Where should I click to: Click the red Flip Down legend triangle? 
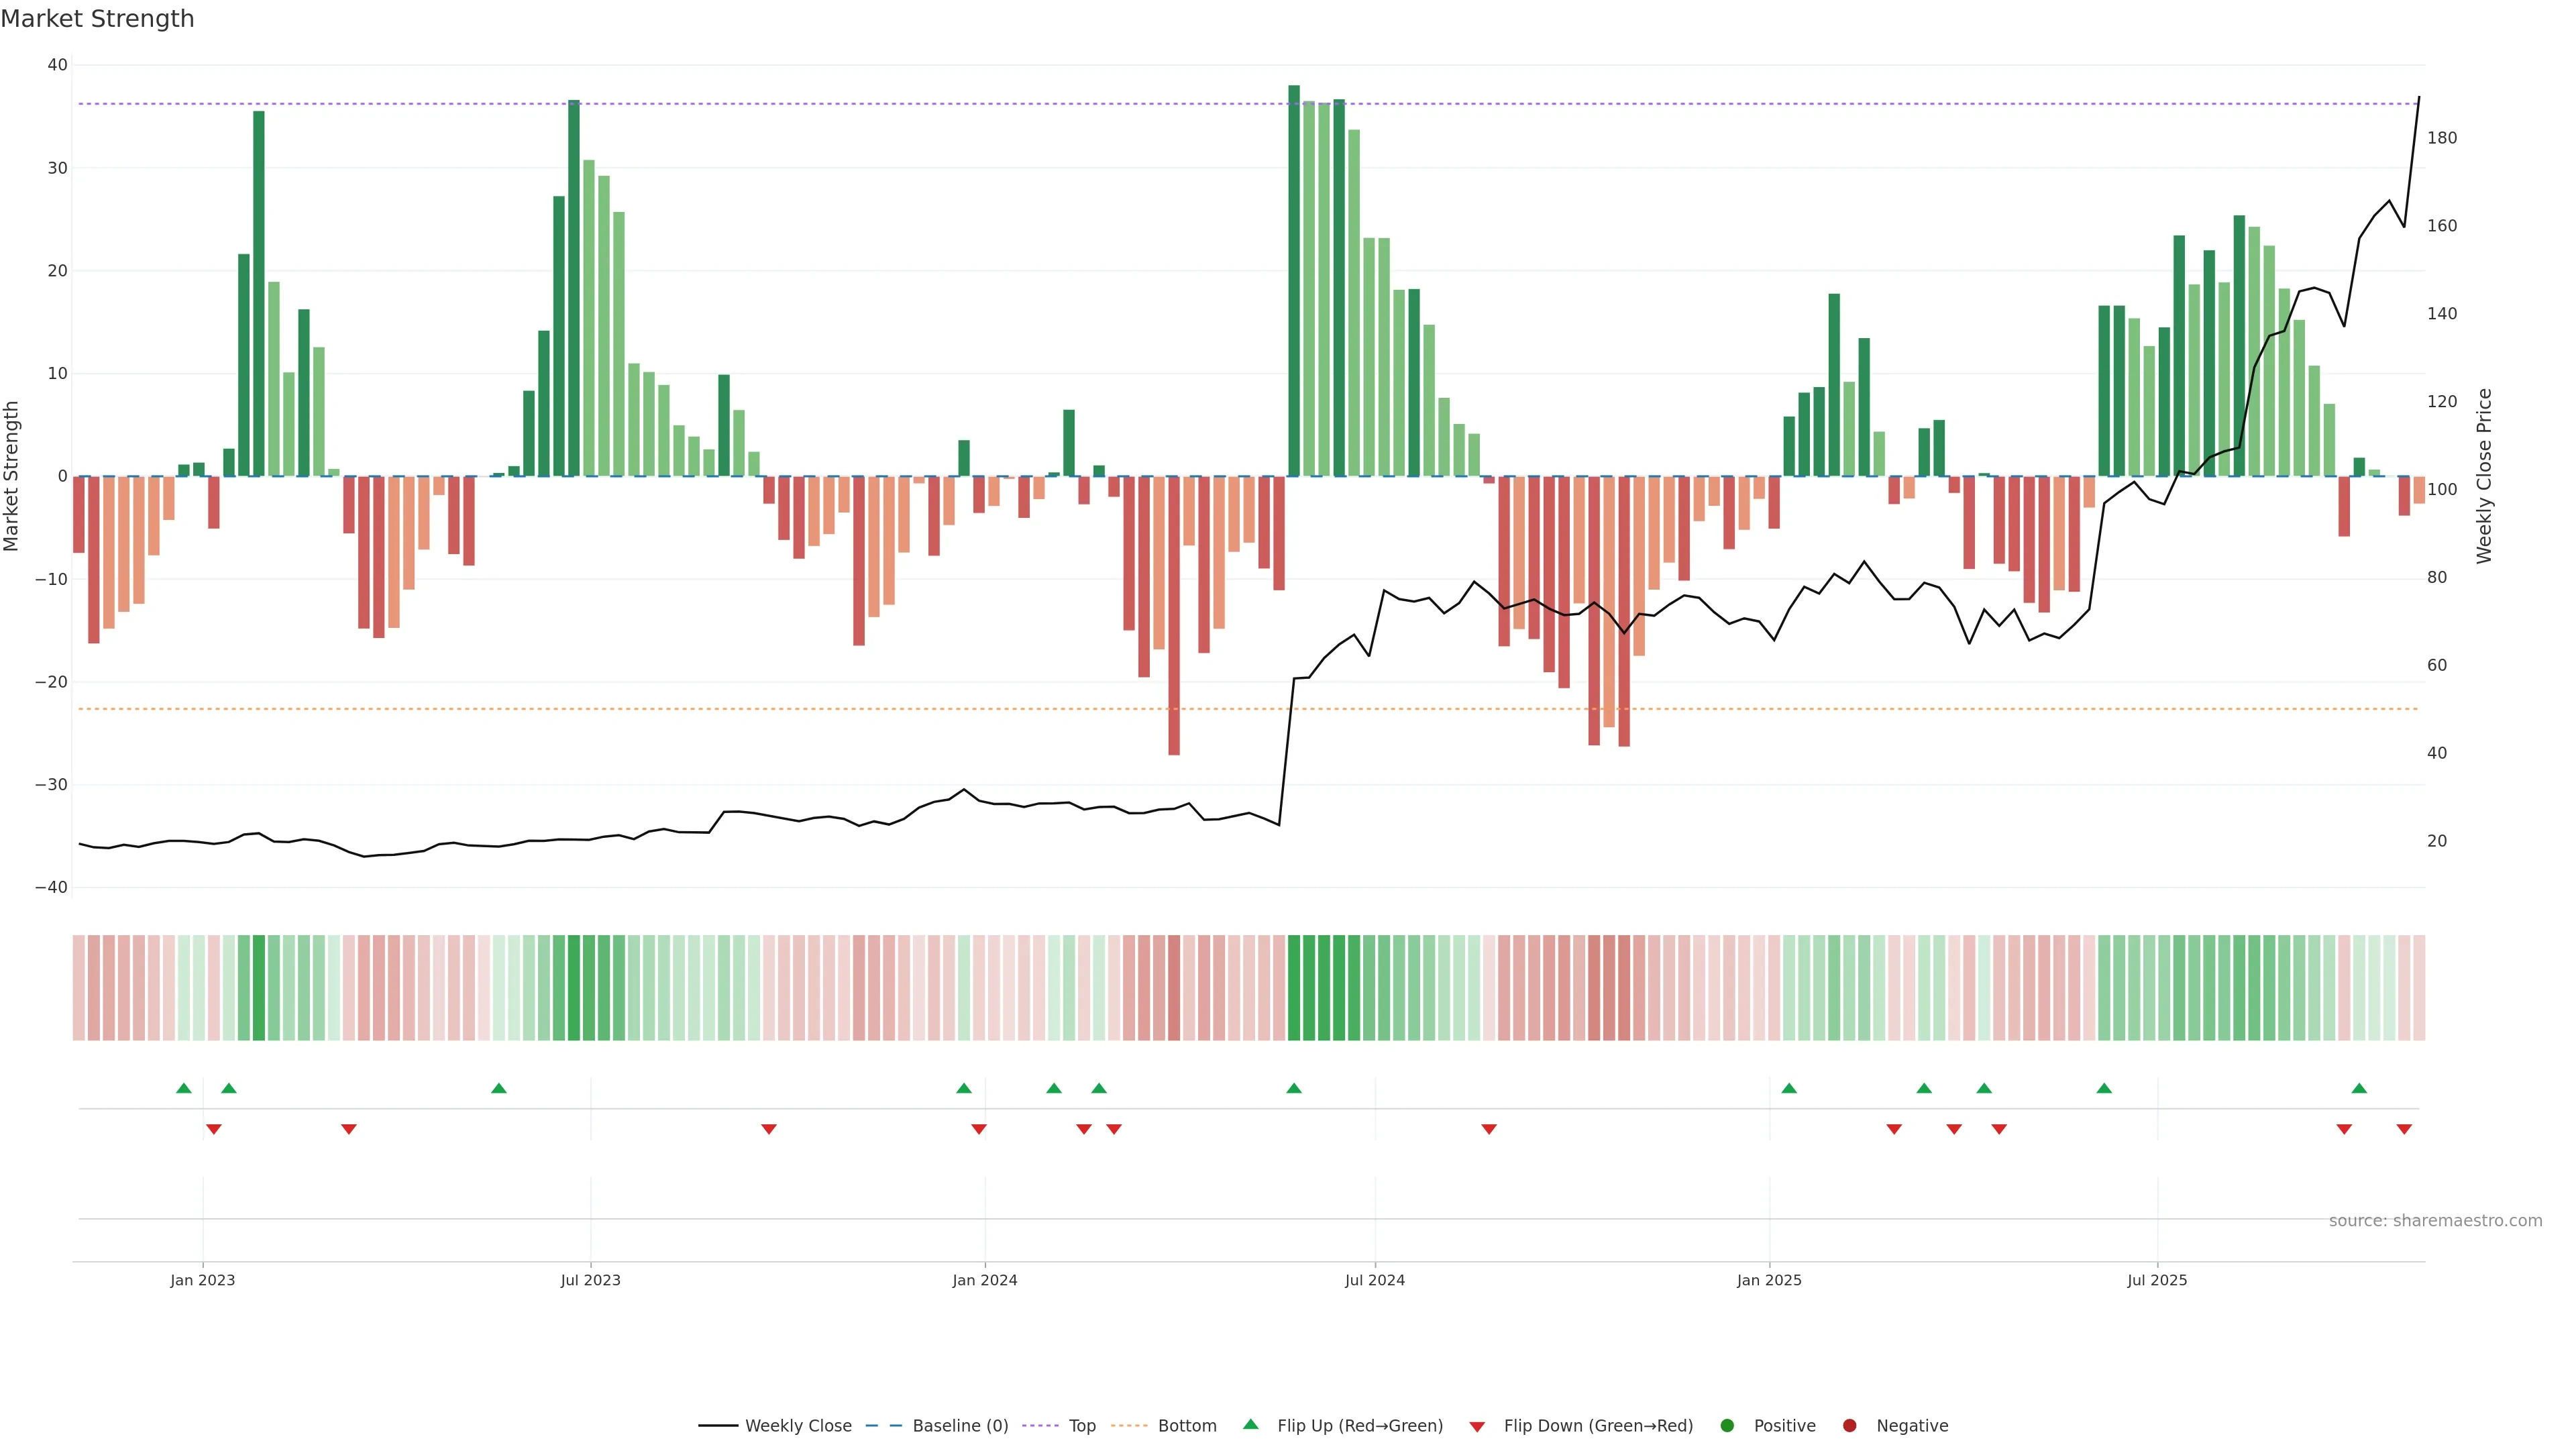[x=1477, y=1427]
